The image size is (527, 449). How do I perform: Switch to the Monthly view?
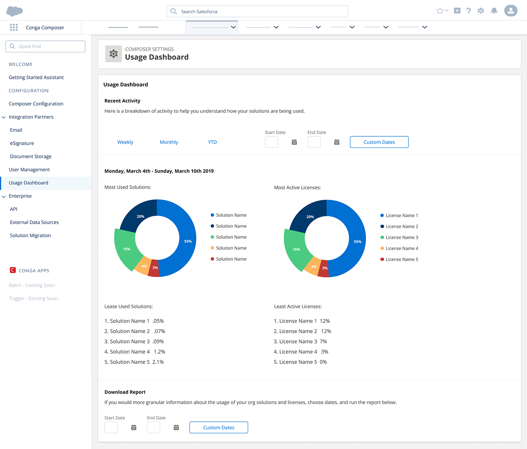(169, 142)
